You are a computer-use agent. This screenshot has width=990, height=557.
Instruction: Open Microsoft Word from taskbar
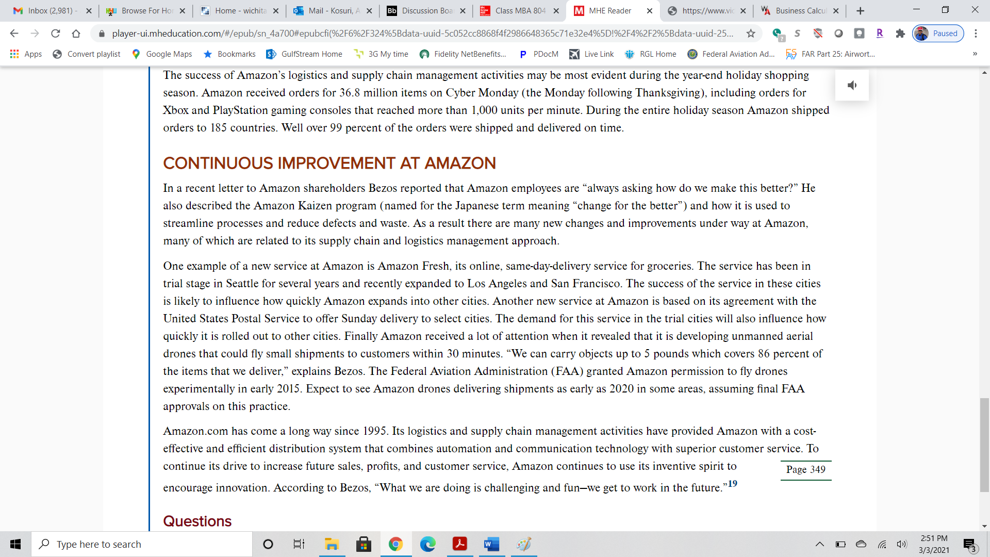tap(491, 544)
